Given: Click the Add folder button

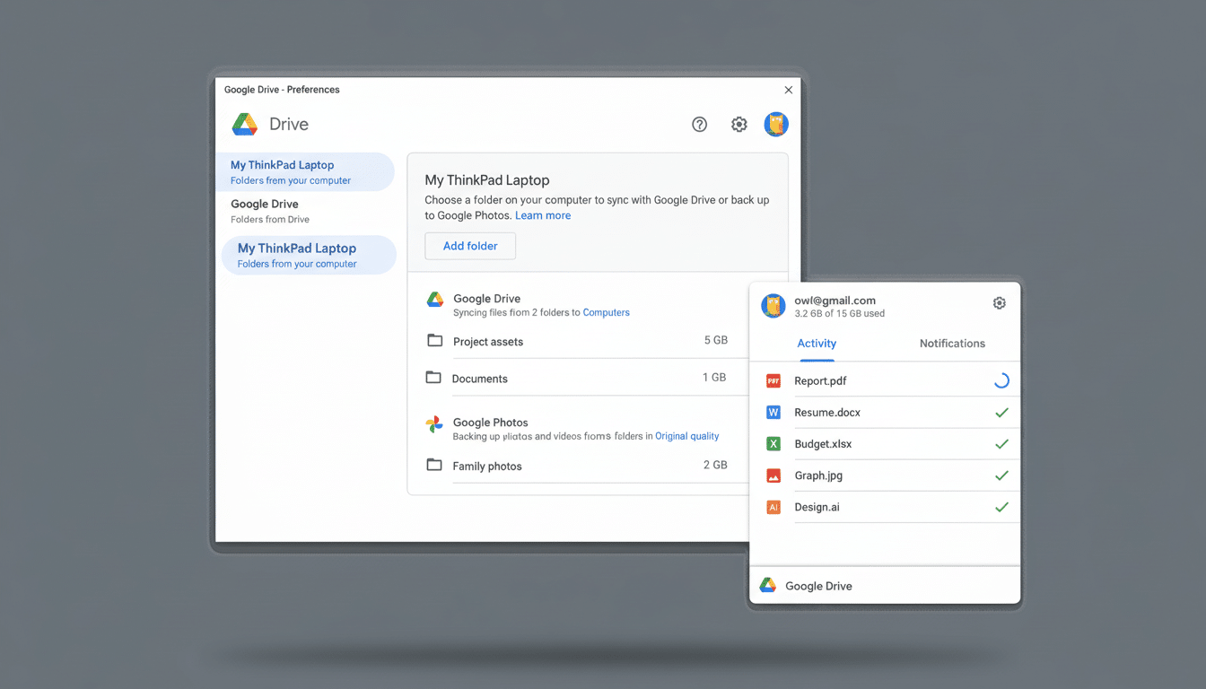Looking at the screenshot, I should click(469, 245).
